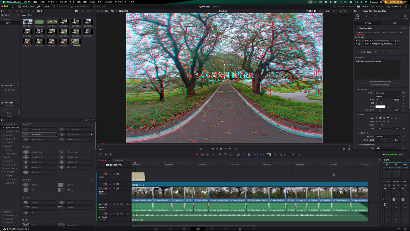Click the flag marker icon in the timeline toolbar
The height and width of the screenshot is (231, 410).
(255, 154)
